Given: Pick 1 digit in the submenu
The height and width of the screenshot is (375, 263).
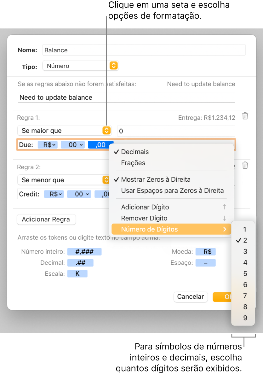Looking at the screenshot, I should 243,229.
